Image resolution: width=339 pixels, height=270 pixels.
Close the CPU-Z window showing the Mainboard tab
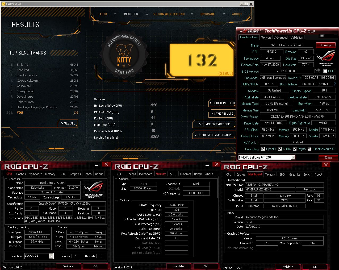326,165
